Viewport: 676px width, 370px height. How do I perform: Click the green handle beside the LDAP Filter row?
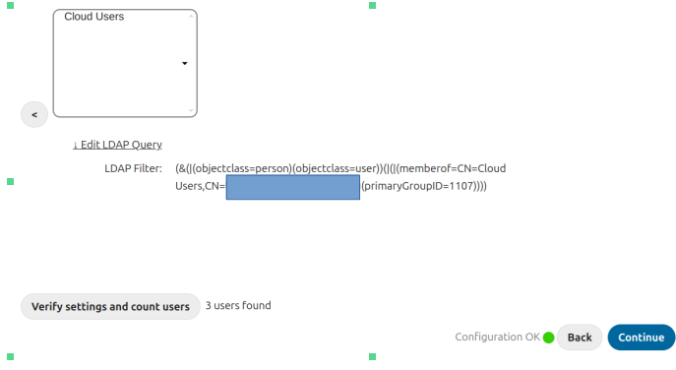coord(11,181)
